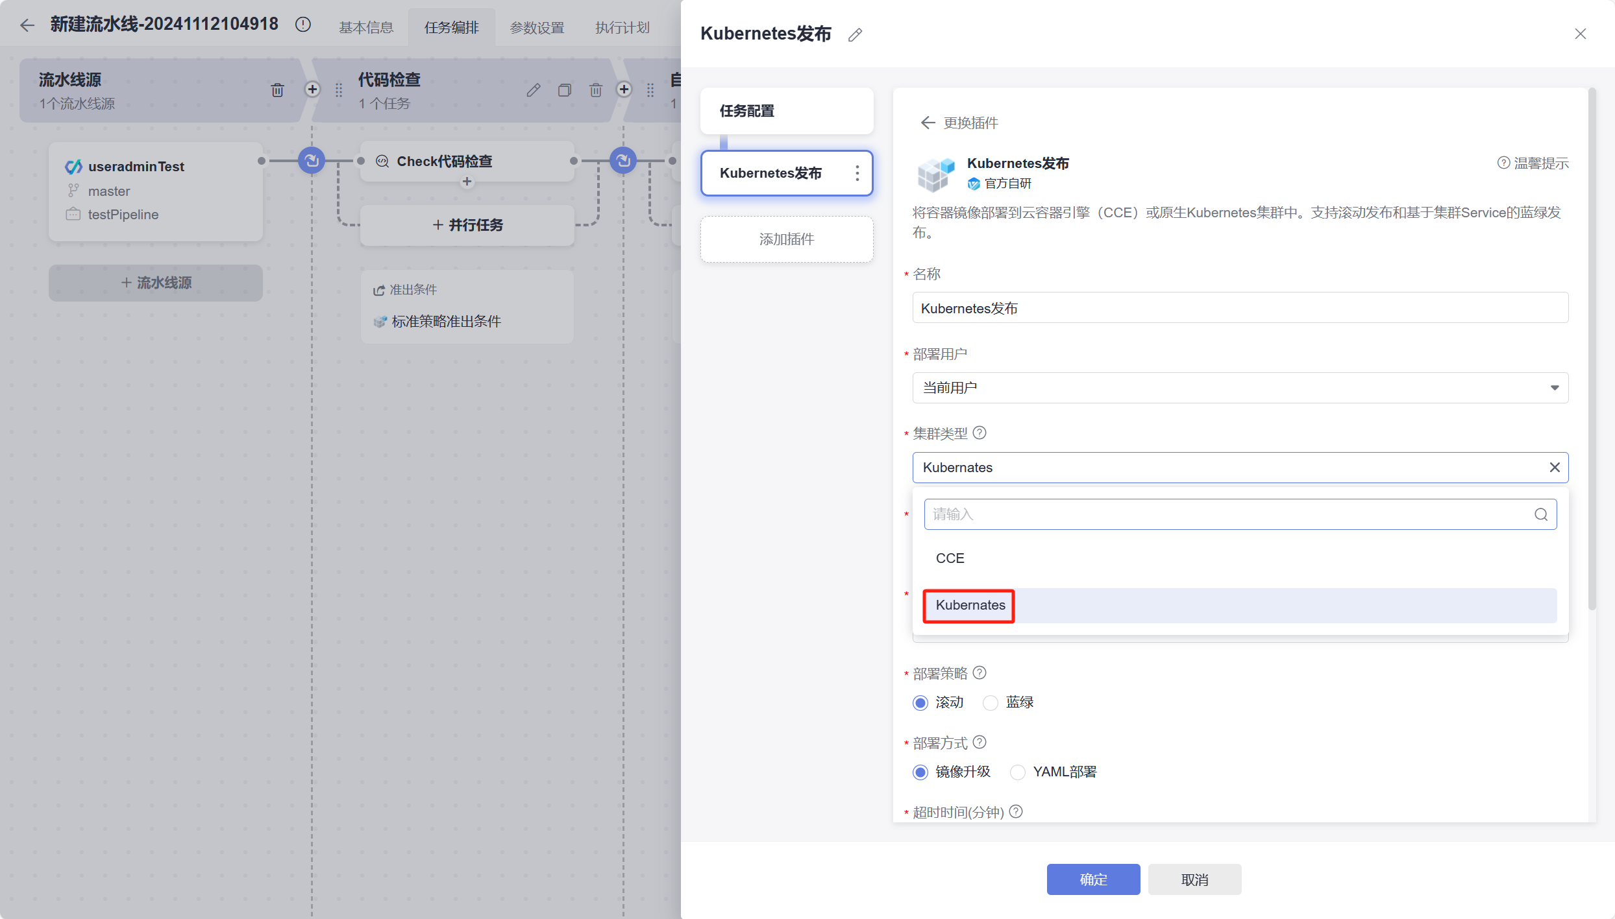Viewport: 1615px width, 919px height.
Task: Select the 蓝绿 deployment strategy
Action: (991, 702)
